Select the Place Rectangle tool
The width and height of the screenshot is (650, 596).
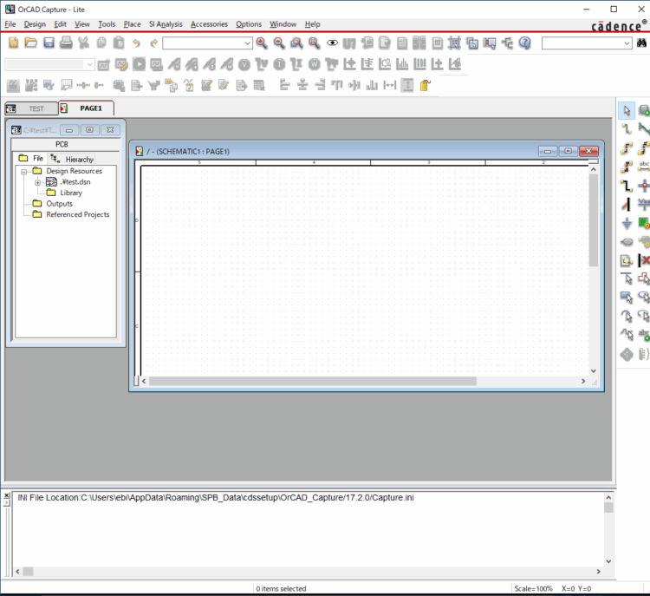[627, 298]
